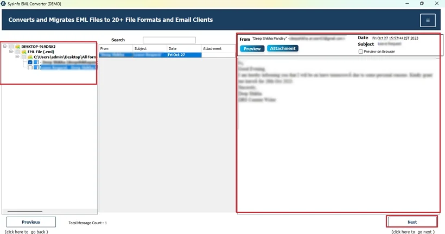Sort by the Attachment column header
Image resolution: width=445 pixels, height=234 pixels.
point(218,48)
